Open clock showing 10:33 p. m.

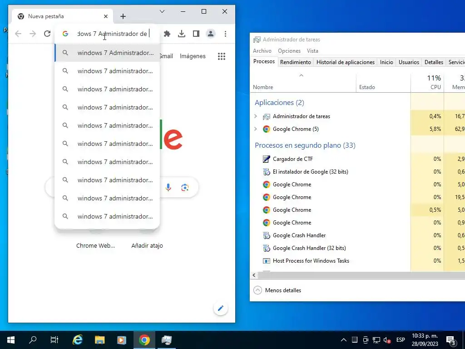pos(425,340)
